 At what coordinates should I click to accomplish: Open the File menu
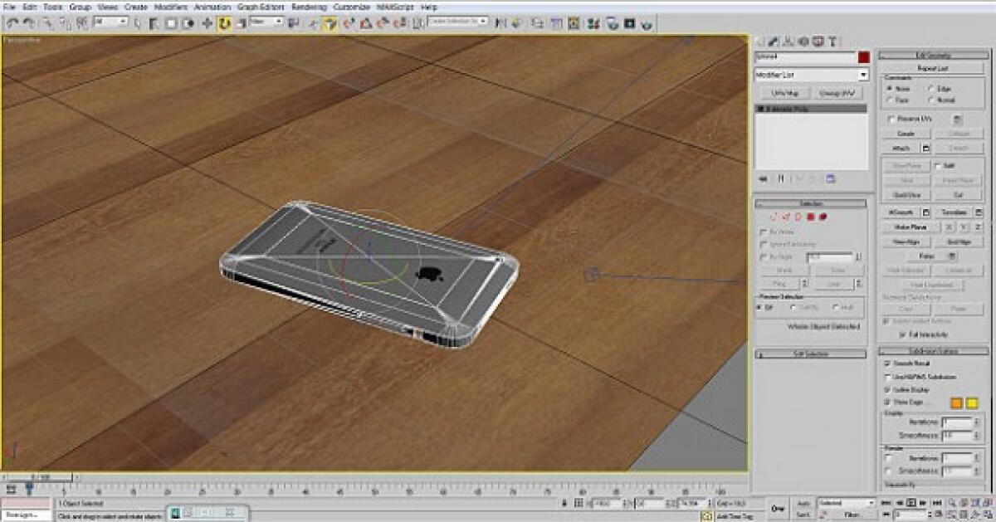pos(10,7)
